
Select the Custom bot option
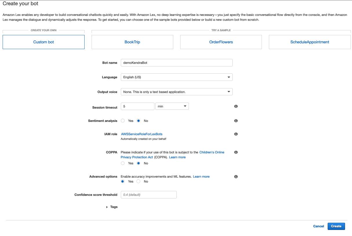coord(43,42)
